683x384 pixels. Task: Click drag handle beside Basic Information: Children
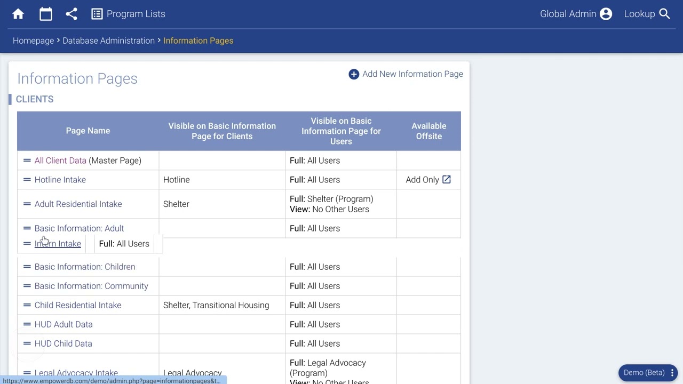(27, 267)
